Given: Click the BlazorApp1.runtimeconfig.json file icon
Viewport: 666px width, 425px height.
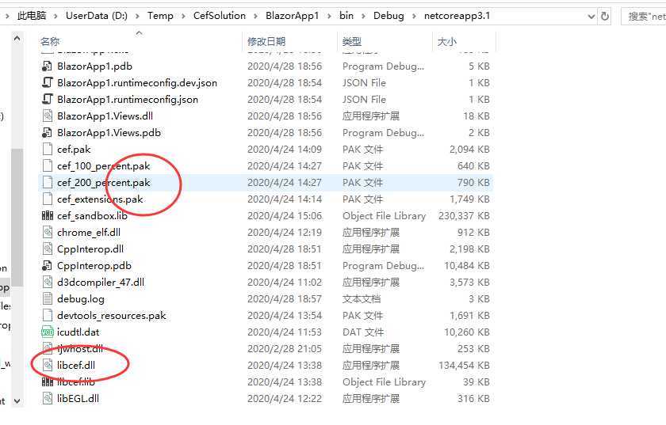Looking at the screenshot, I should coord(47,99).
